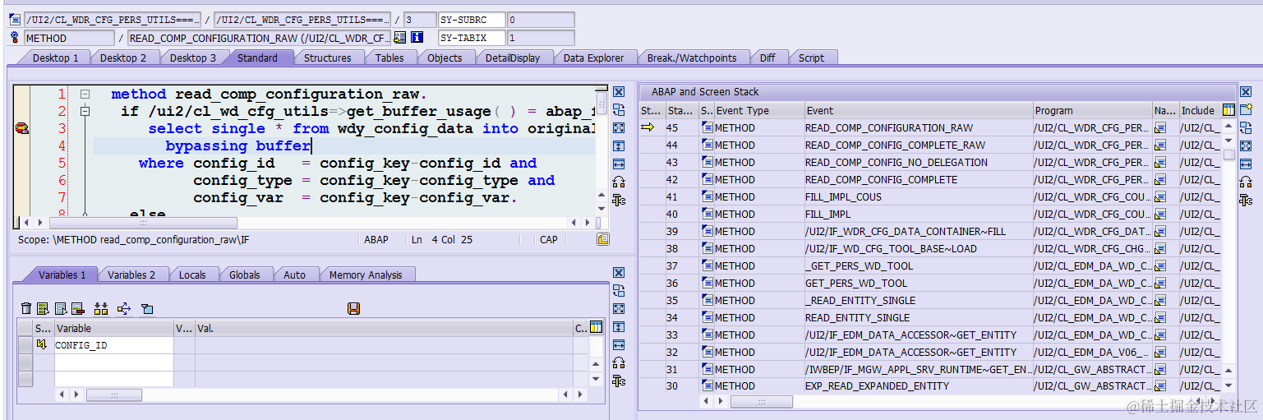
Task: Open the Structures tab
Action: (328, 58)
